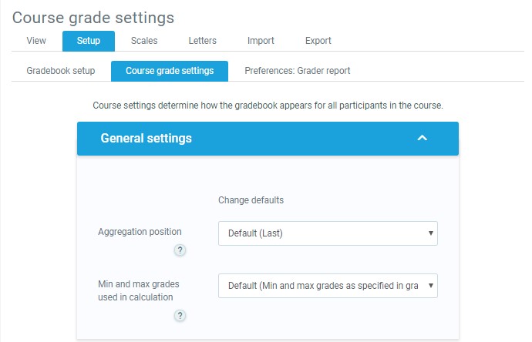Viewport: 532px width, 342px height.
Task: Click the General settings section title
Action: (x=146, y=139)
